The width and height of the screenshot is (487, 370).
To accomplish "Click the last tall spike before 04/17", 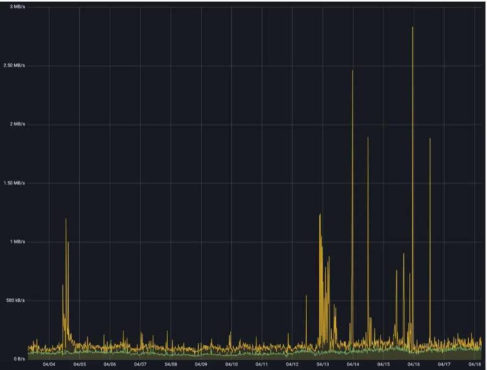I will click(x=430, y=140).
